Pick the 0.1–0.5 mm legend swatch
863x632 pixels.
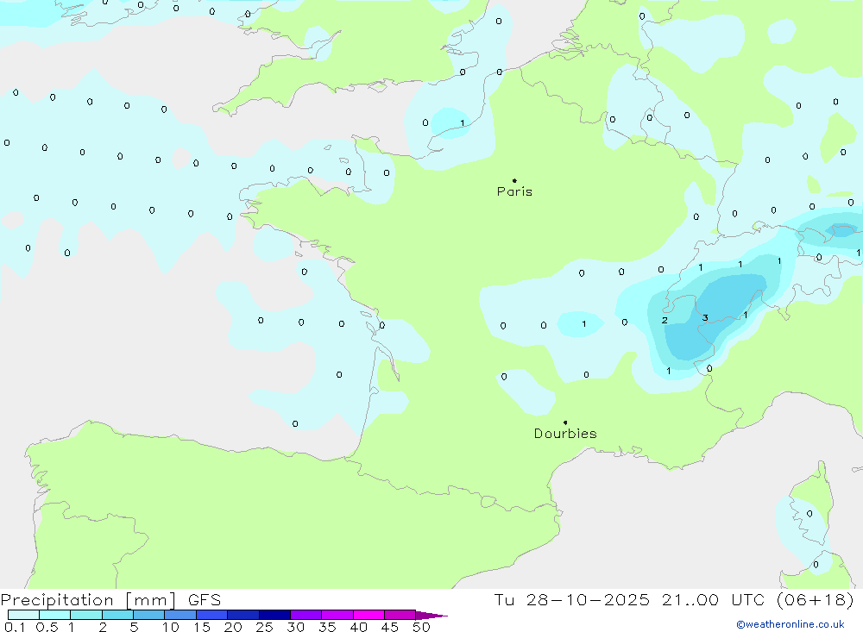pyautogui.click(x=23, y=615)
